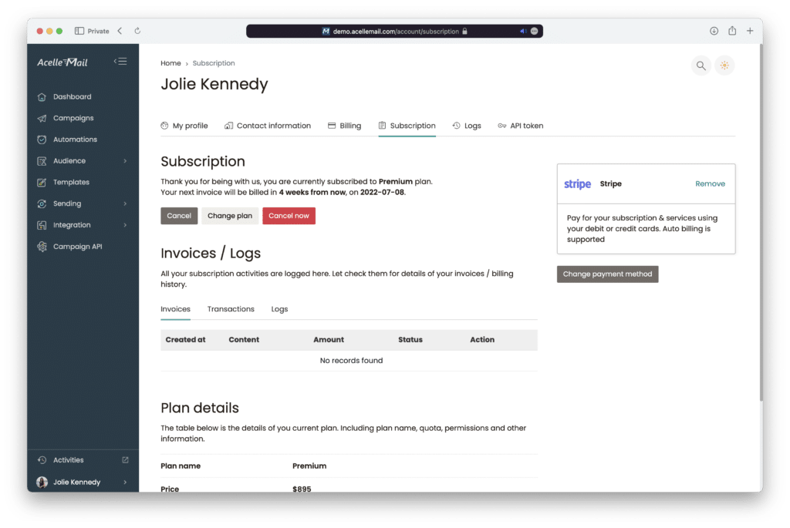Select the Campaigns icon in the sidebar
790x528 pixels.
40,118
